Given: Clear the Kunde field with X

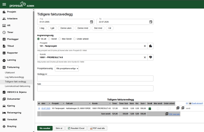Looking at the screenshot, I should pyautogui.click(x=145, y=57).
